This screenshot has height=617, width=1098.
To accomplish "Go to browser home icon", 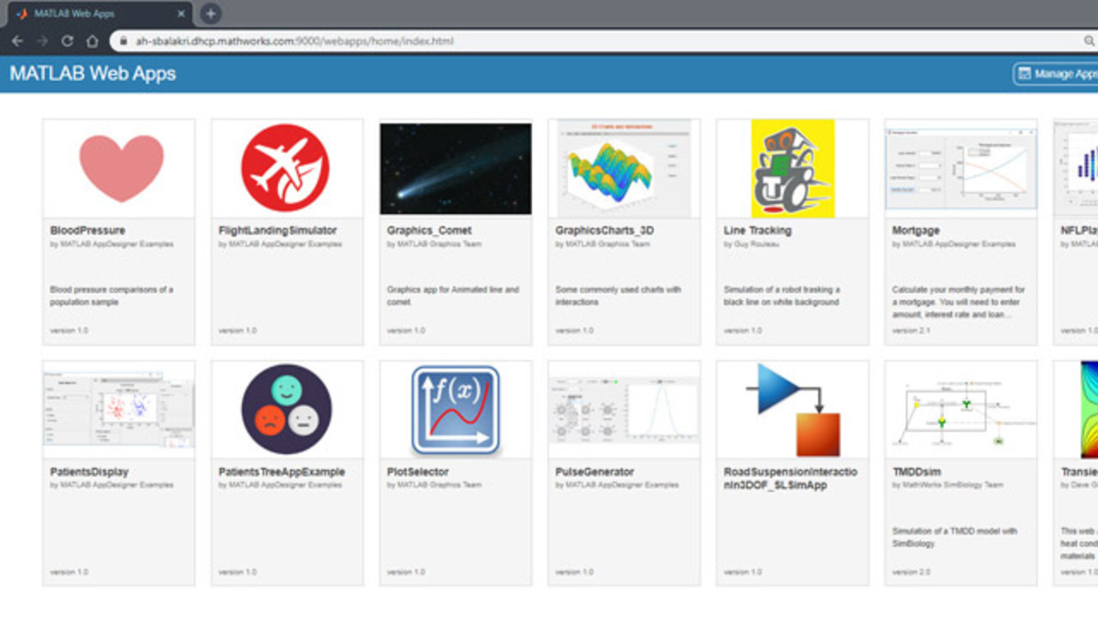I will click(92, 41).
